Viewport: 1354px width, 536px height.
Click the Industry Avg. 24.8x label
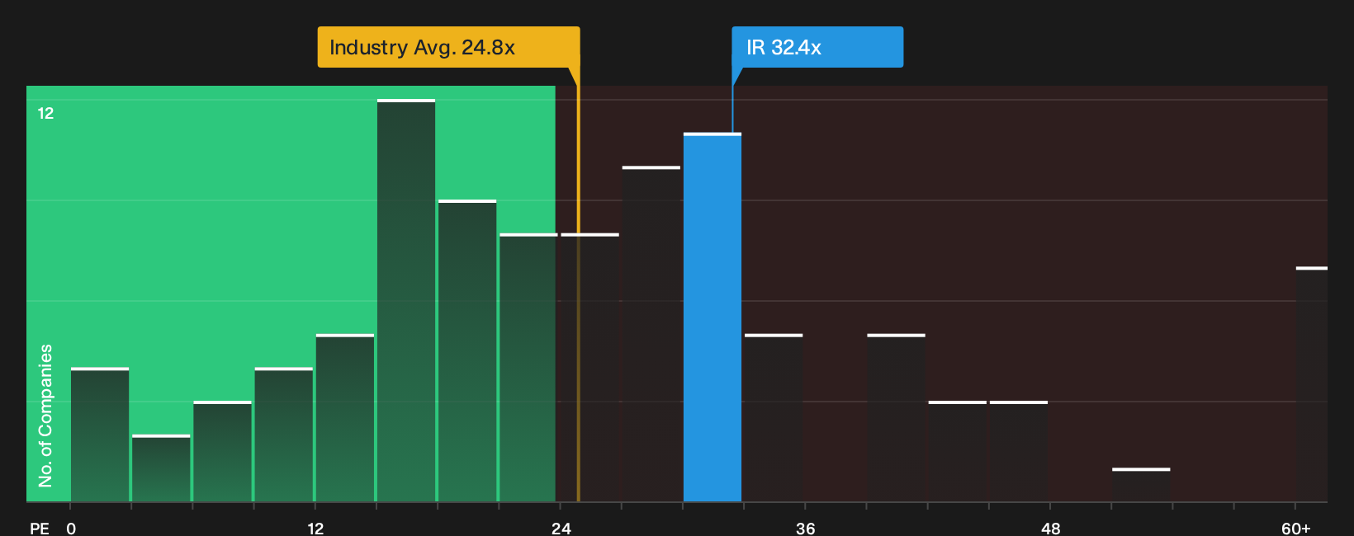tap(448, 47)
